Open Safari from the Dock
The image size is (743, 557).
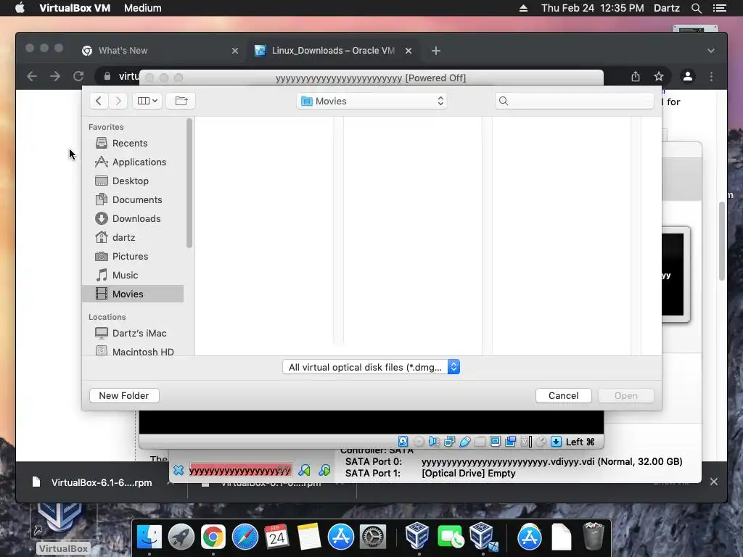[245, 537]
